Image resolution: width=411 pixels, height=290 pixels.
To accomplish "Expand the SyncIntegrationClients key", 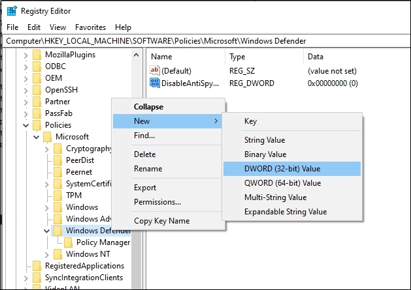I will 25,278.
